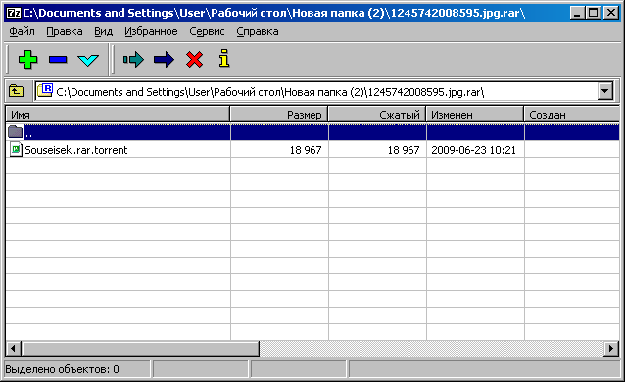Click the 18 967 value under Размер

(306, 150)
